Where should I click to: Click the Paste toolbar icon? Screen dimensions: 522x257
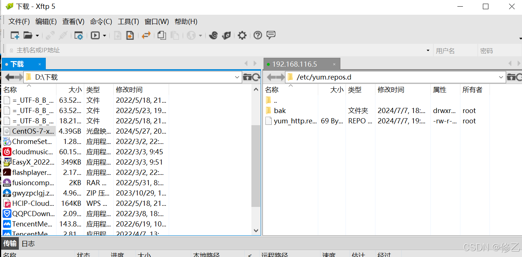tap(175, 35)
